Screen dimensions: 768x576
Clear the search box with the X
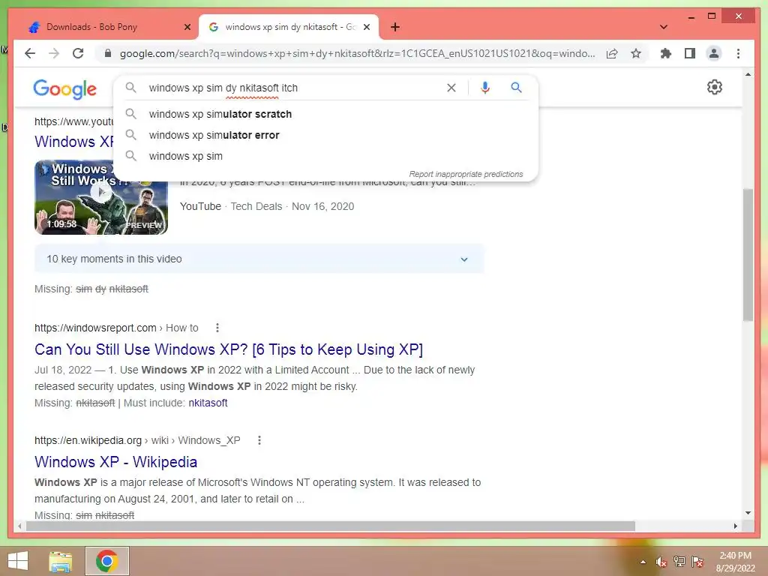click(x=451, y=88)
